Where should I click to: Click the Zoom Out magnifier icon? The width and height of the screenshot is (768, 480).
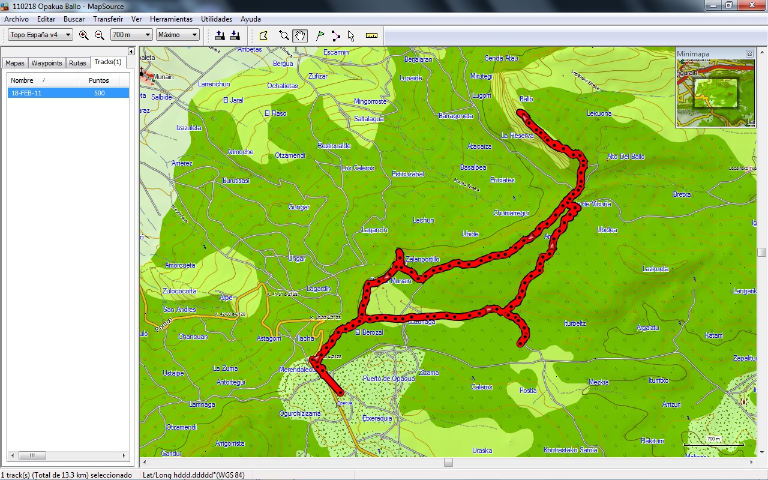pyautogui.click(x=100, y=35)
